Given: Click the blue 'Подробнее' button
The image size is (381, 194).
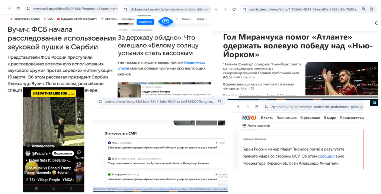Looking at the screenshot, I should pos(145,22).
